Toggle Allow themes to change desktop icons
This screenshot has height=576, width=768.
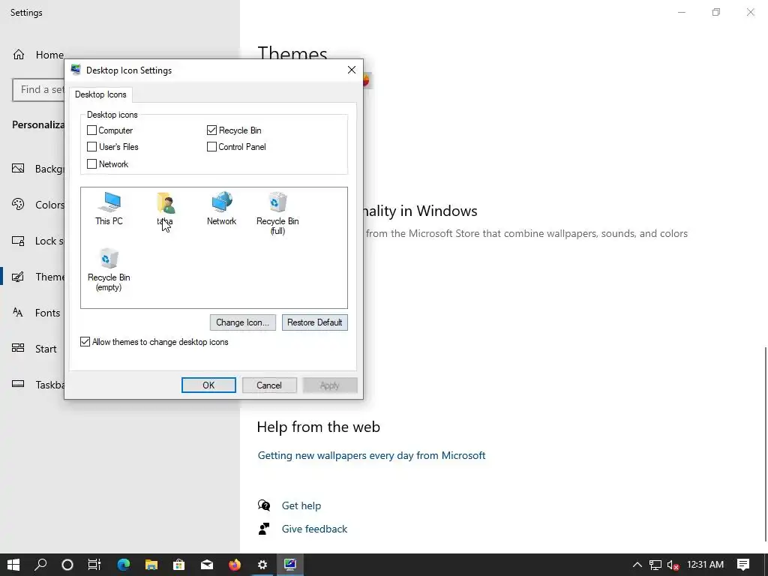coord(85,342)
